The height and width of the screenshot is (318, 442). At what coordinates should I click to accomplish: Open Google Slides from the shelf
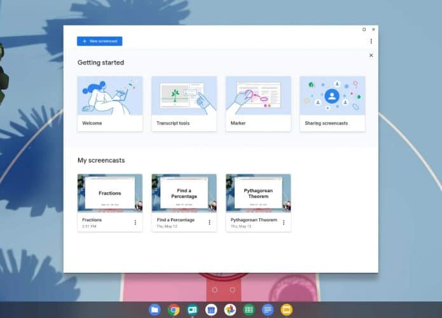pyautogui.click(x=287, y=310)
